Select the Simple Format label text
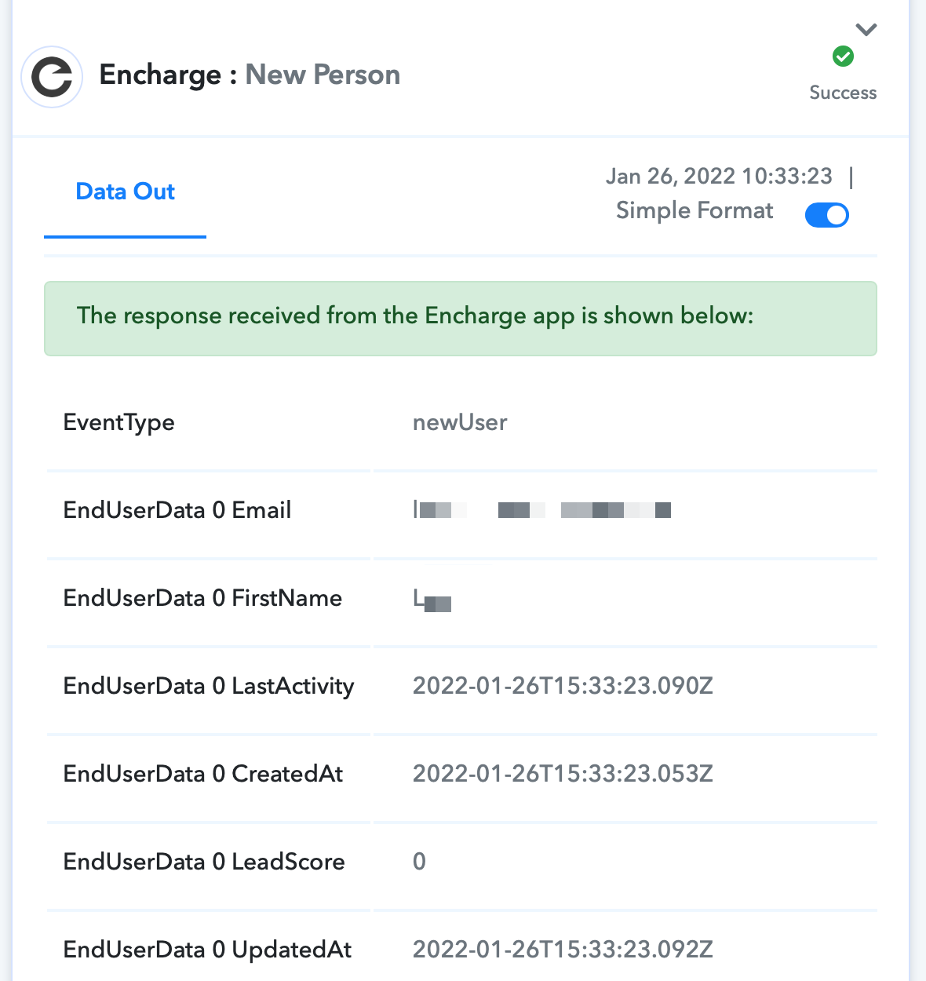The width and height of the screenshot is (926, 981). pyautogui.click(x=694, y=210)
